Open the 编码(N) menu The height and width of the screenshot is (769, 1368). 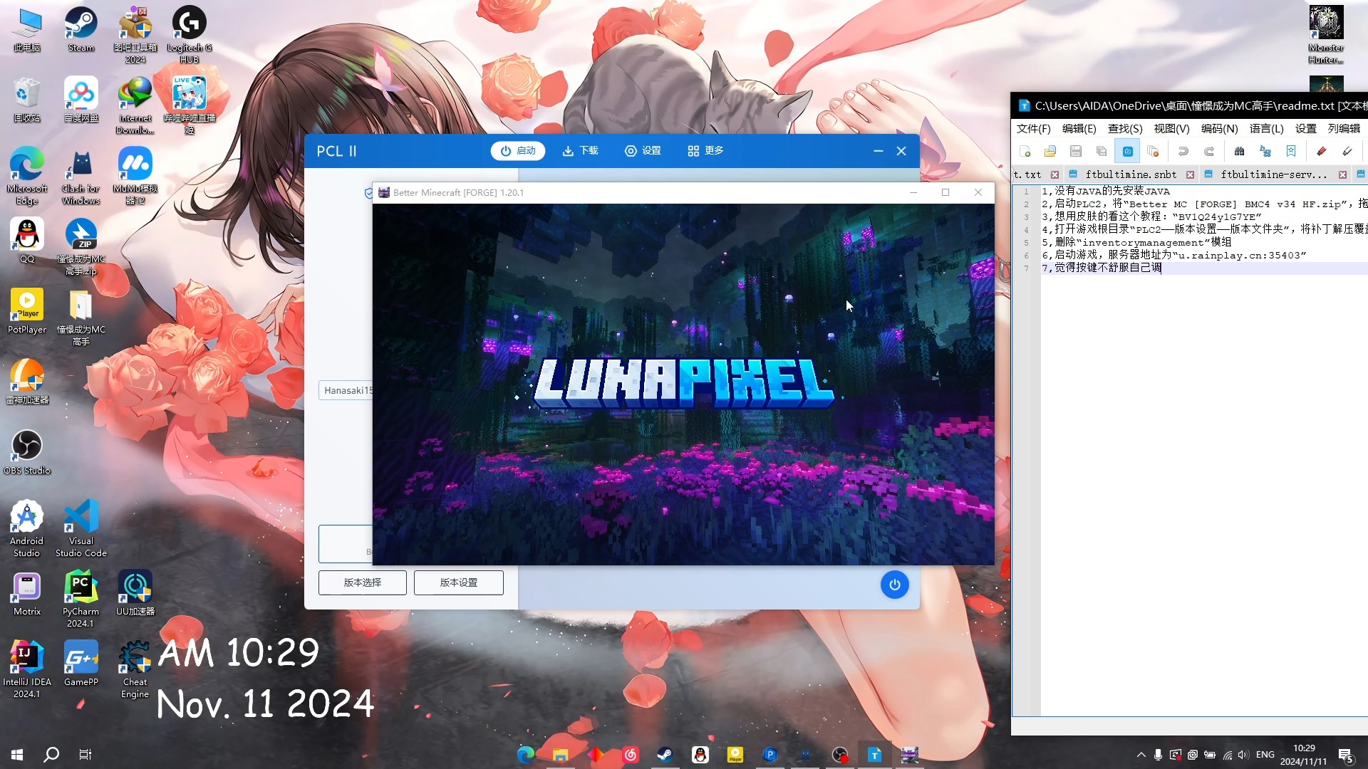(x=1219, y=128)
